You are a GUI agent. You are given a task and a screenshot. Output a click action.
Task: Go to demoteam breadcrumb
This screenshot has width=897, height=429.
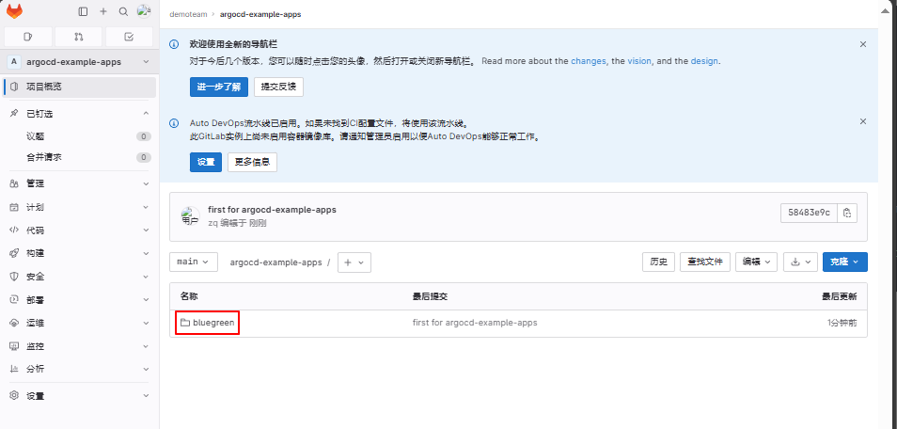(188, 14)
